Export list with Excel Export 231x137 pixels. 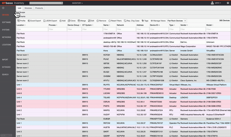point(34,21)
